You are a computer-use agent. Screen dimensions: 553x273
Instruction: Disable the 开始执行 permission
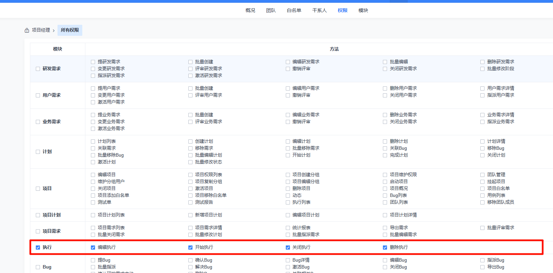[190, 248]
